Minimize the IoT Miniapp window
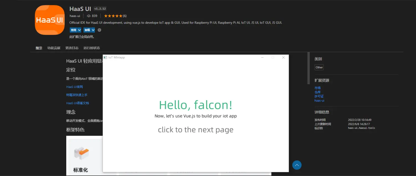Viewport: 416px width, 176px height. pyautogui.click(x=262, y=57)
